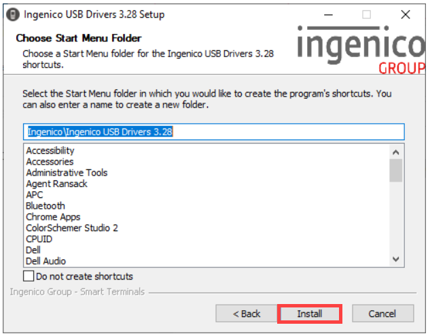Select the Accessories folder
This screenshot has width=428, height=336.
[x=50, y=162]
